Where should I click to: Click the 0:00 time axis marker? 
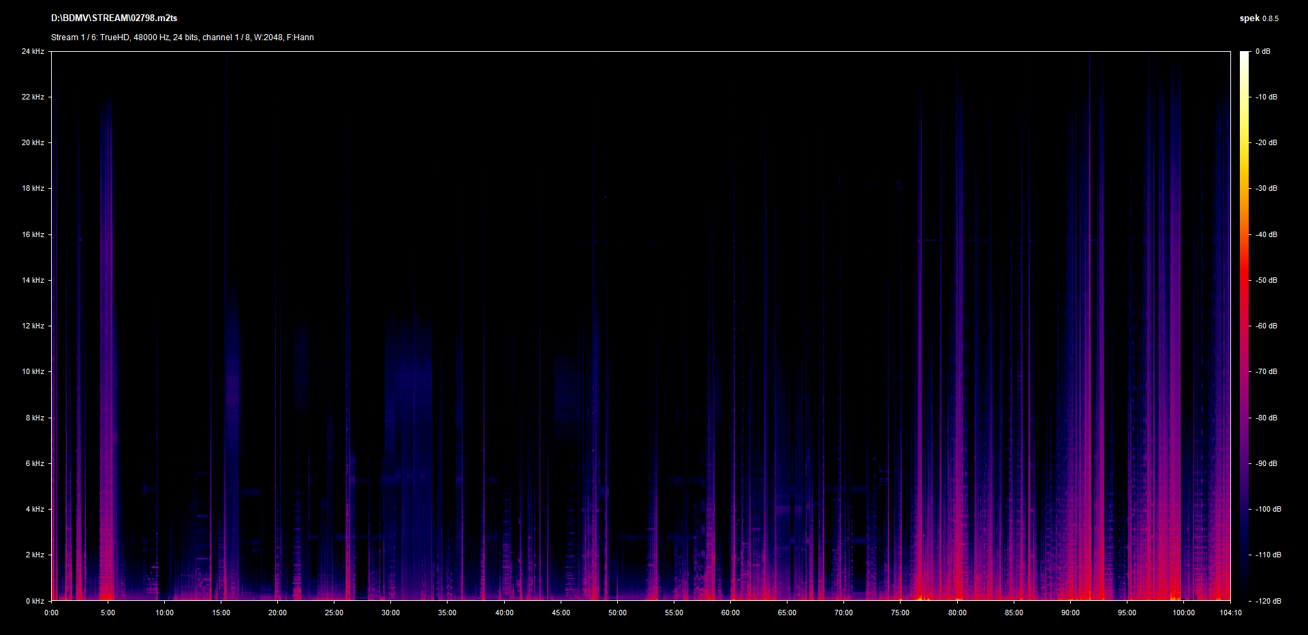51,613
